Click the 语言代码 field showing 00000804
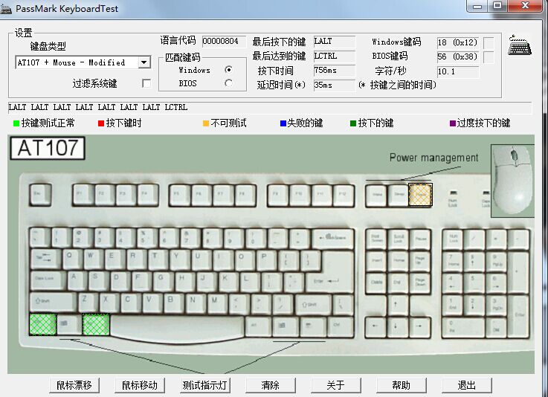This screenshot has width=548, height=397. pyautogui.click(x=225, y=41)
